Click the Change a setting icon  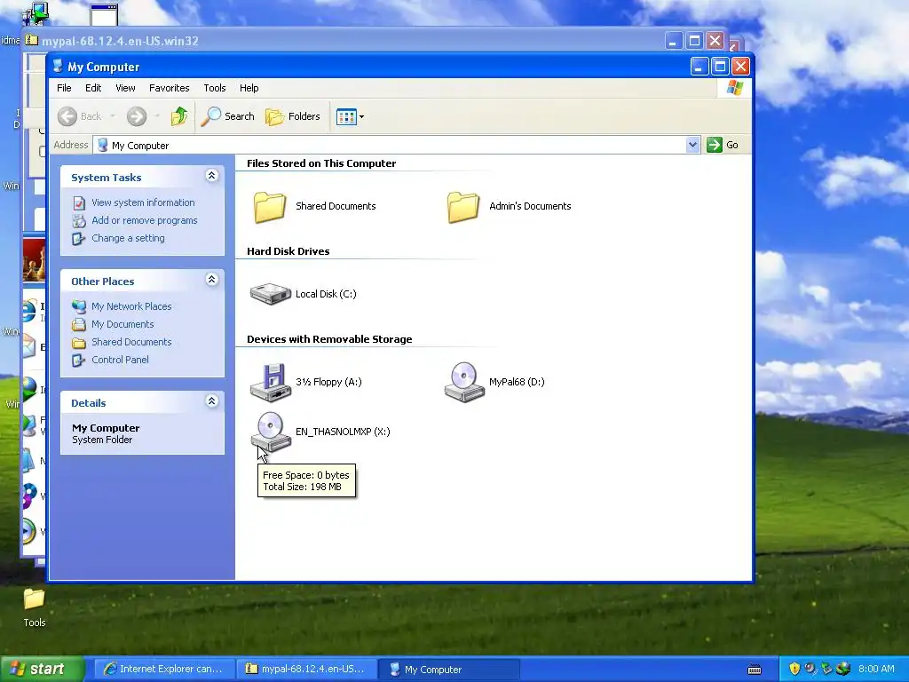79,238
